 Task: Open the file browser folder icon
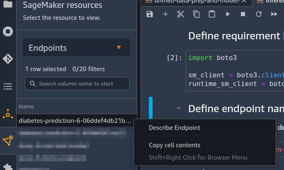click(8, 4)
